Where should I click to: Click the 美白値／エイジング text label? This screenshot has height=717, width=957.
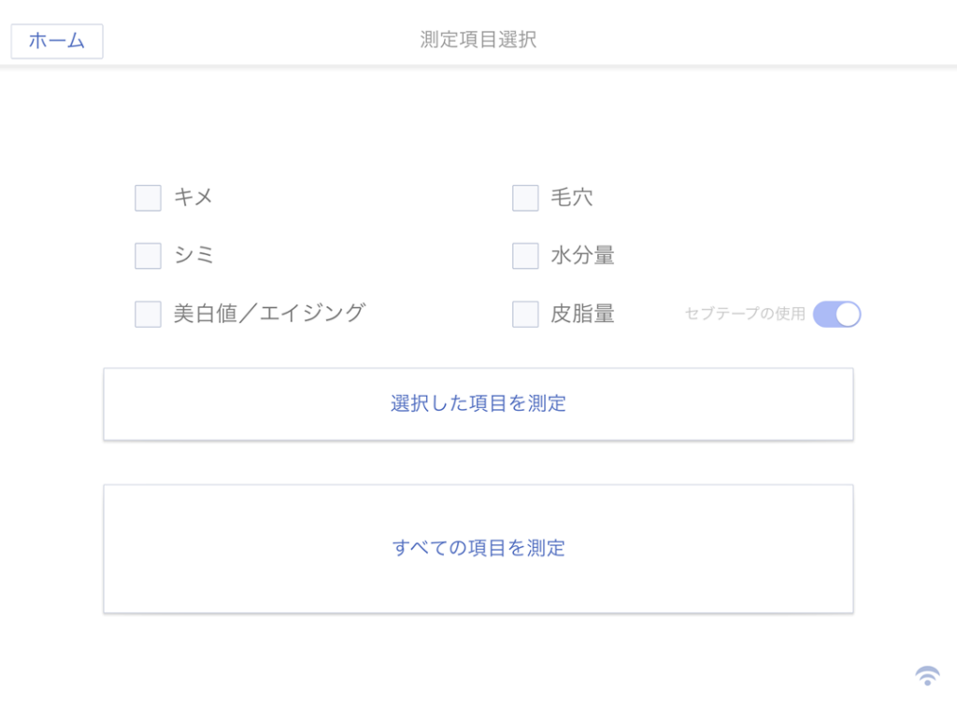pos(269,313)
